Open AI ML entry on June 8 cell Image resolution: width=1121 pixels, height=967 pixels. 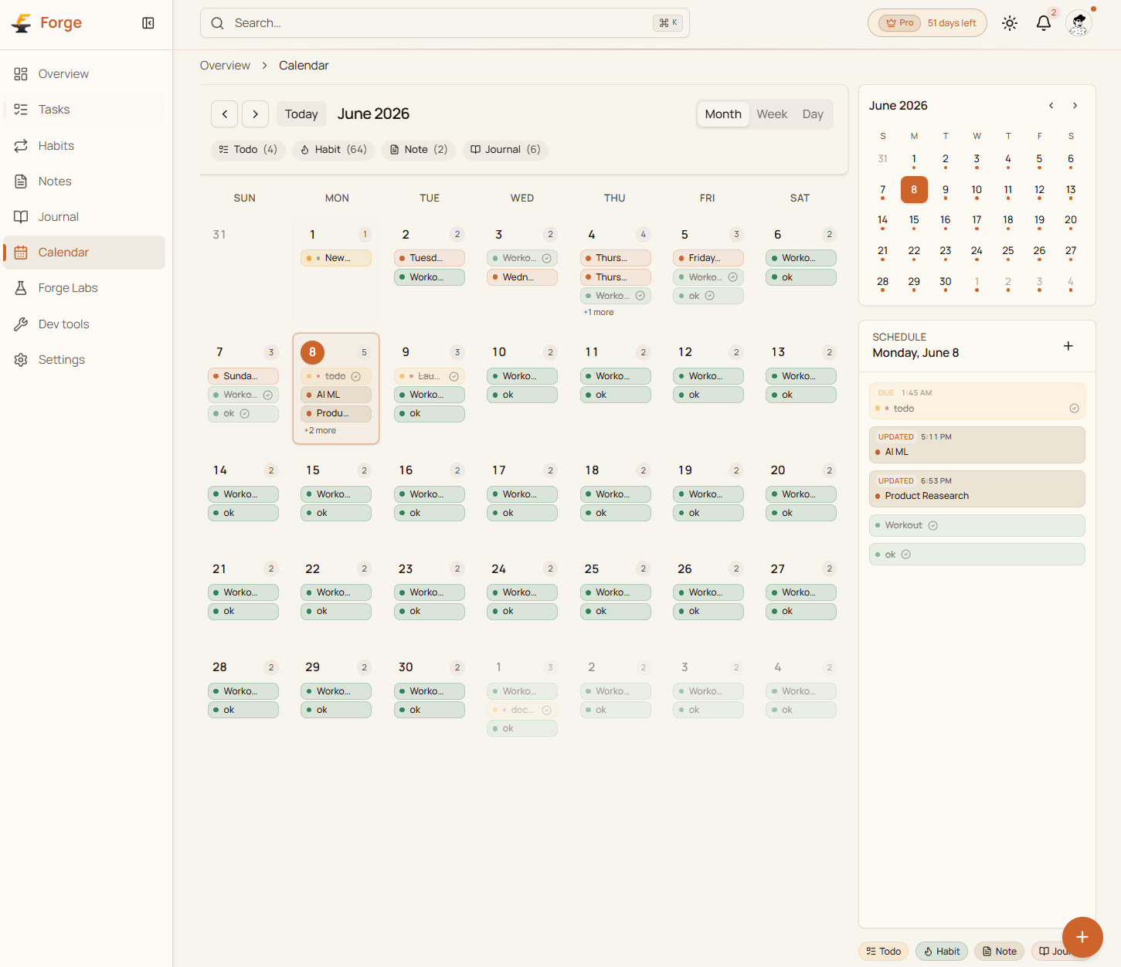(336, 395)
